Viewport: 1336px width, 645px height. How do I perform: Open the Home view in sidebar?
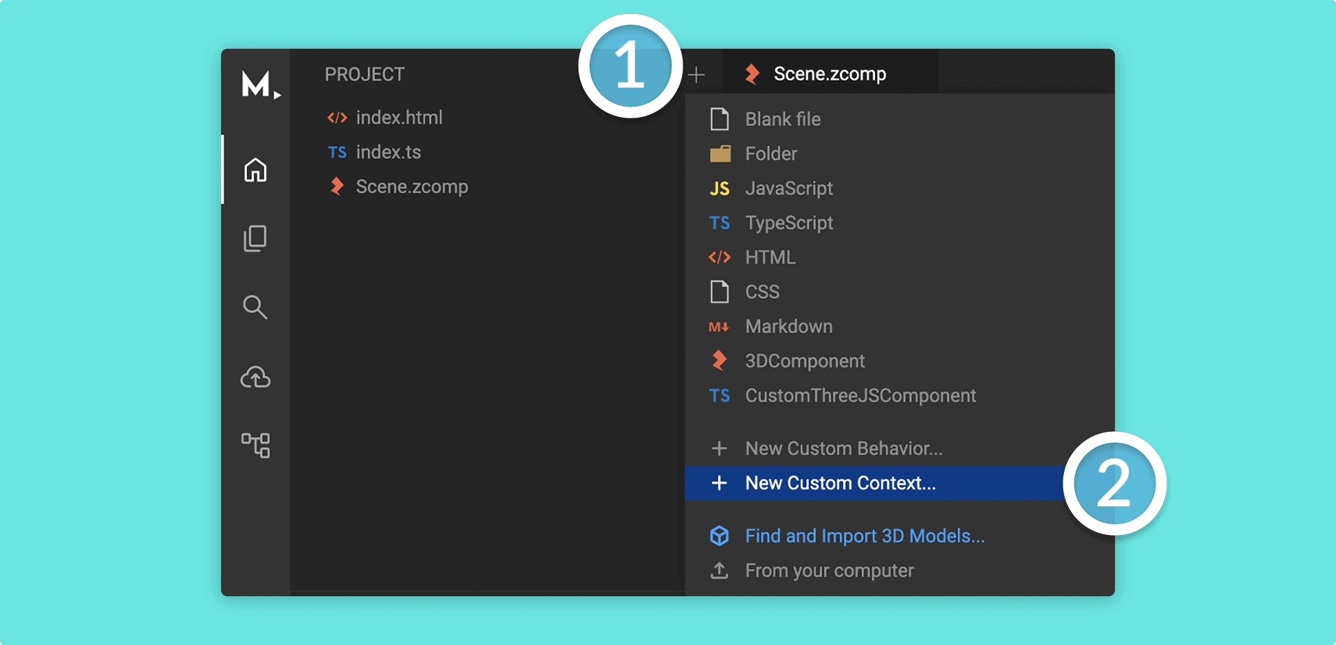click(255, 169)
